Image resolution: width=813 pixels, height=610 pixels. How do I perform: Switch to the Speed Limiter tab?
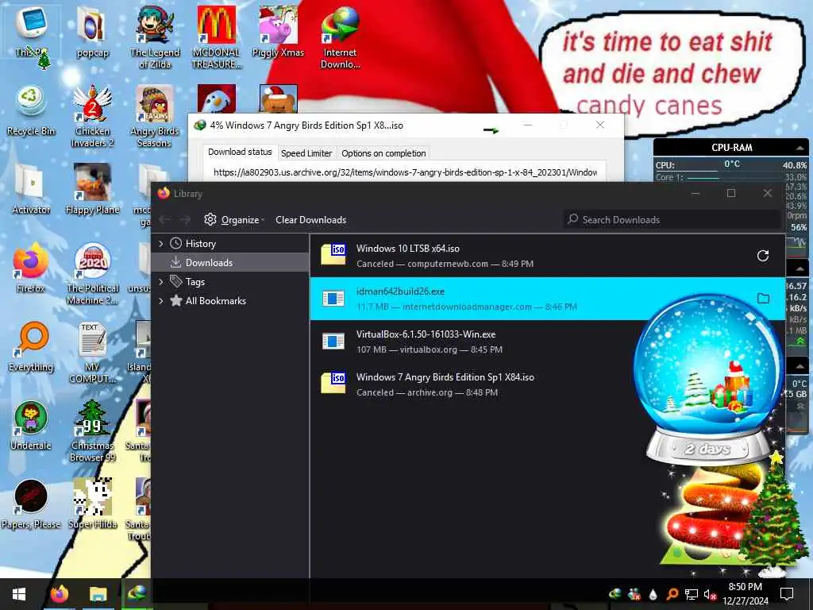click(x=306, y=153)
